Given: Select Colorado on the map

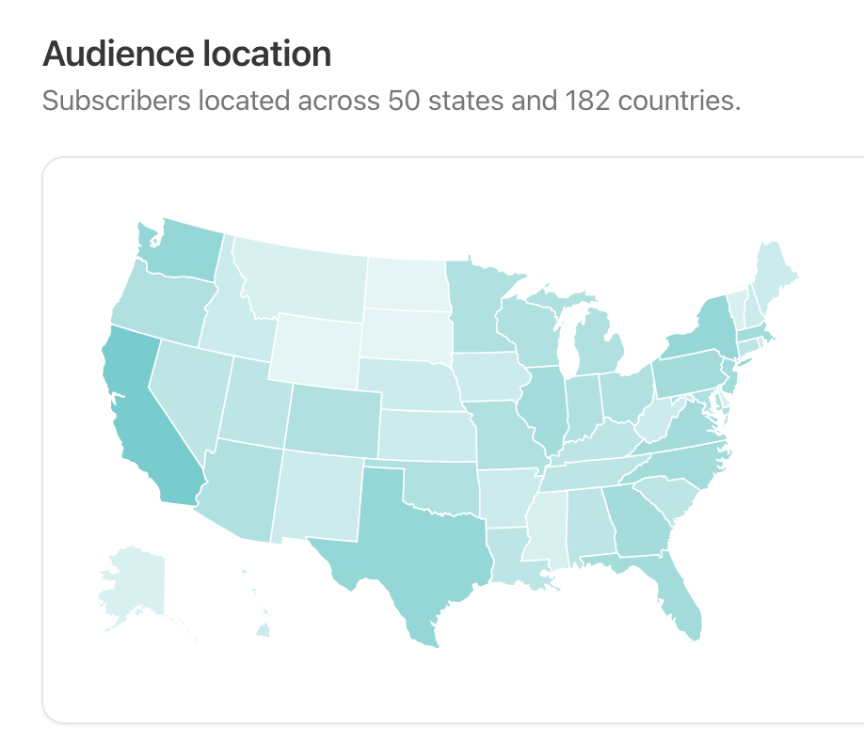Looking at the screenshot, I should pyautogui.click(x=333, y=419).
